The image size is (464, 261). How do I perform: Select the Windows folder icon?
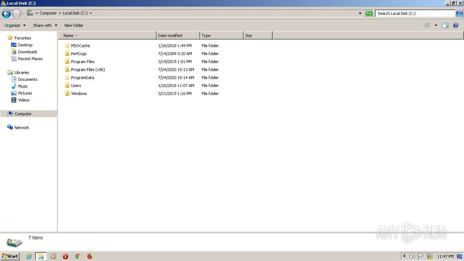click(x=67, y=94)
